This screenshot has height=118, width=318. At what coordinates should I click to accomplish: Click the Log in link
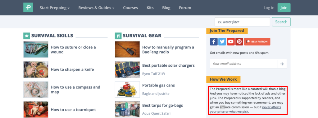coord(269,8)
